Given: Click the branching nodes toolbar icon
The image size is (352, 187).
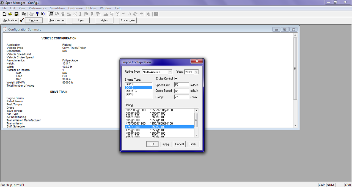Looking at the screenshot, I should click(x=75, y=14).
